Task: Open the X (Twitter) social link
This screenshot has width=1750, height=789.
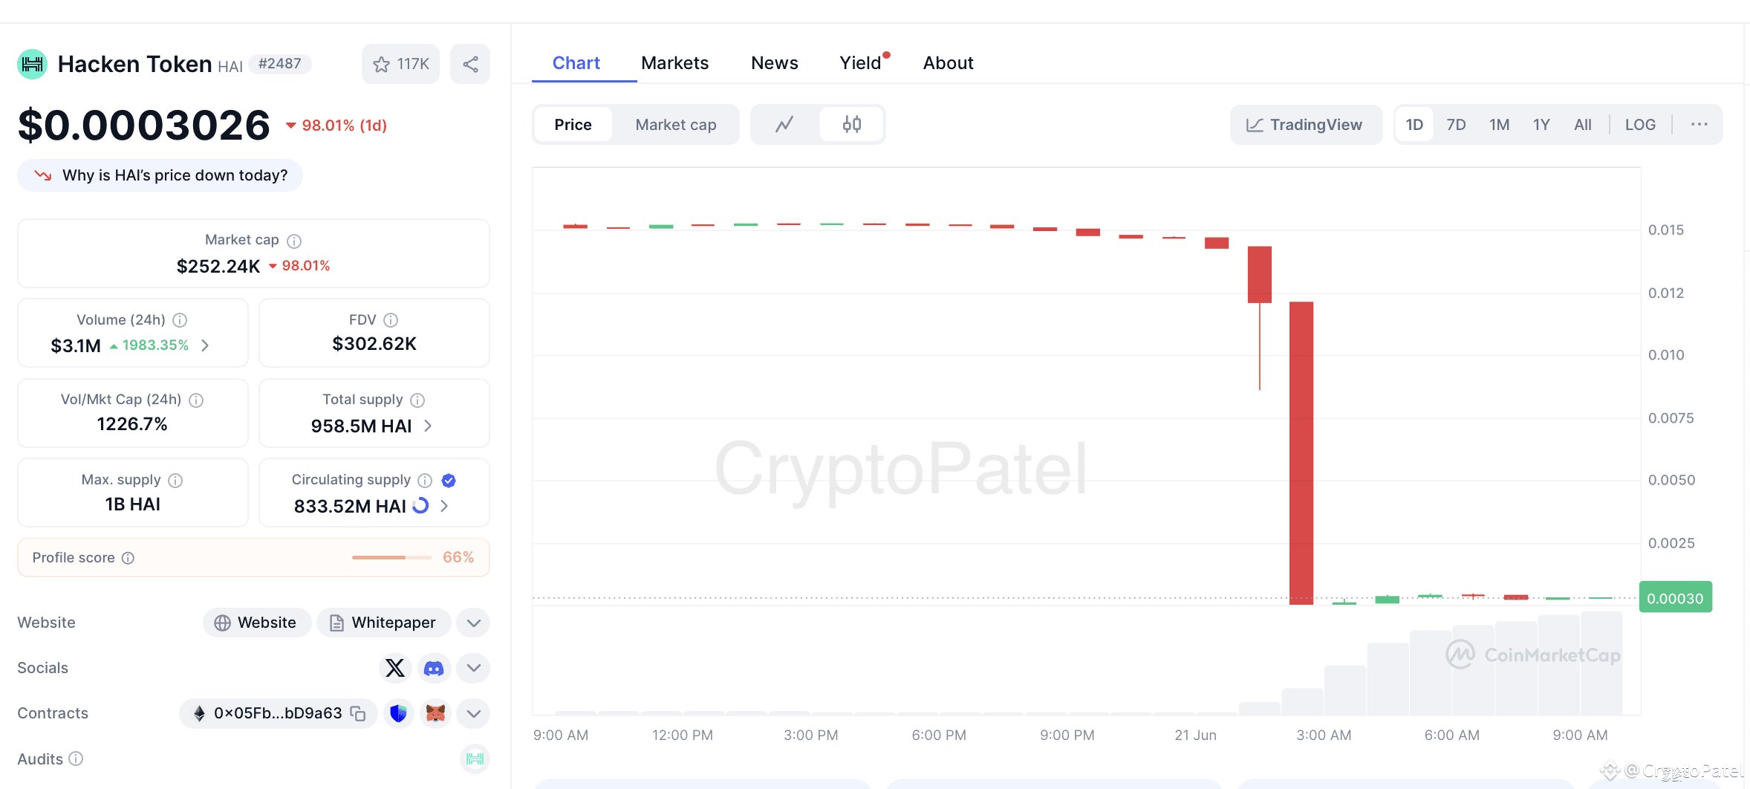Action: (x=395, y=668)
